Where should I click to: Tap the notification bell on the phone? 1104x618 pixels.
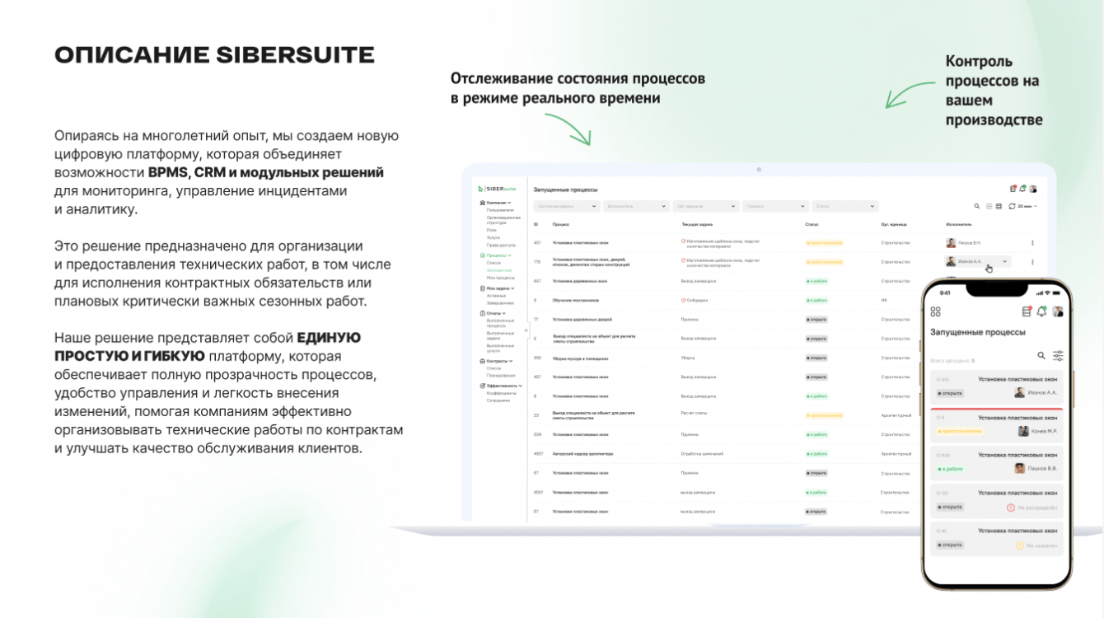[x=1042, y=311]
